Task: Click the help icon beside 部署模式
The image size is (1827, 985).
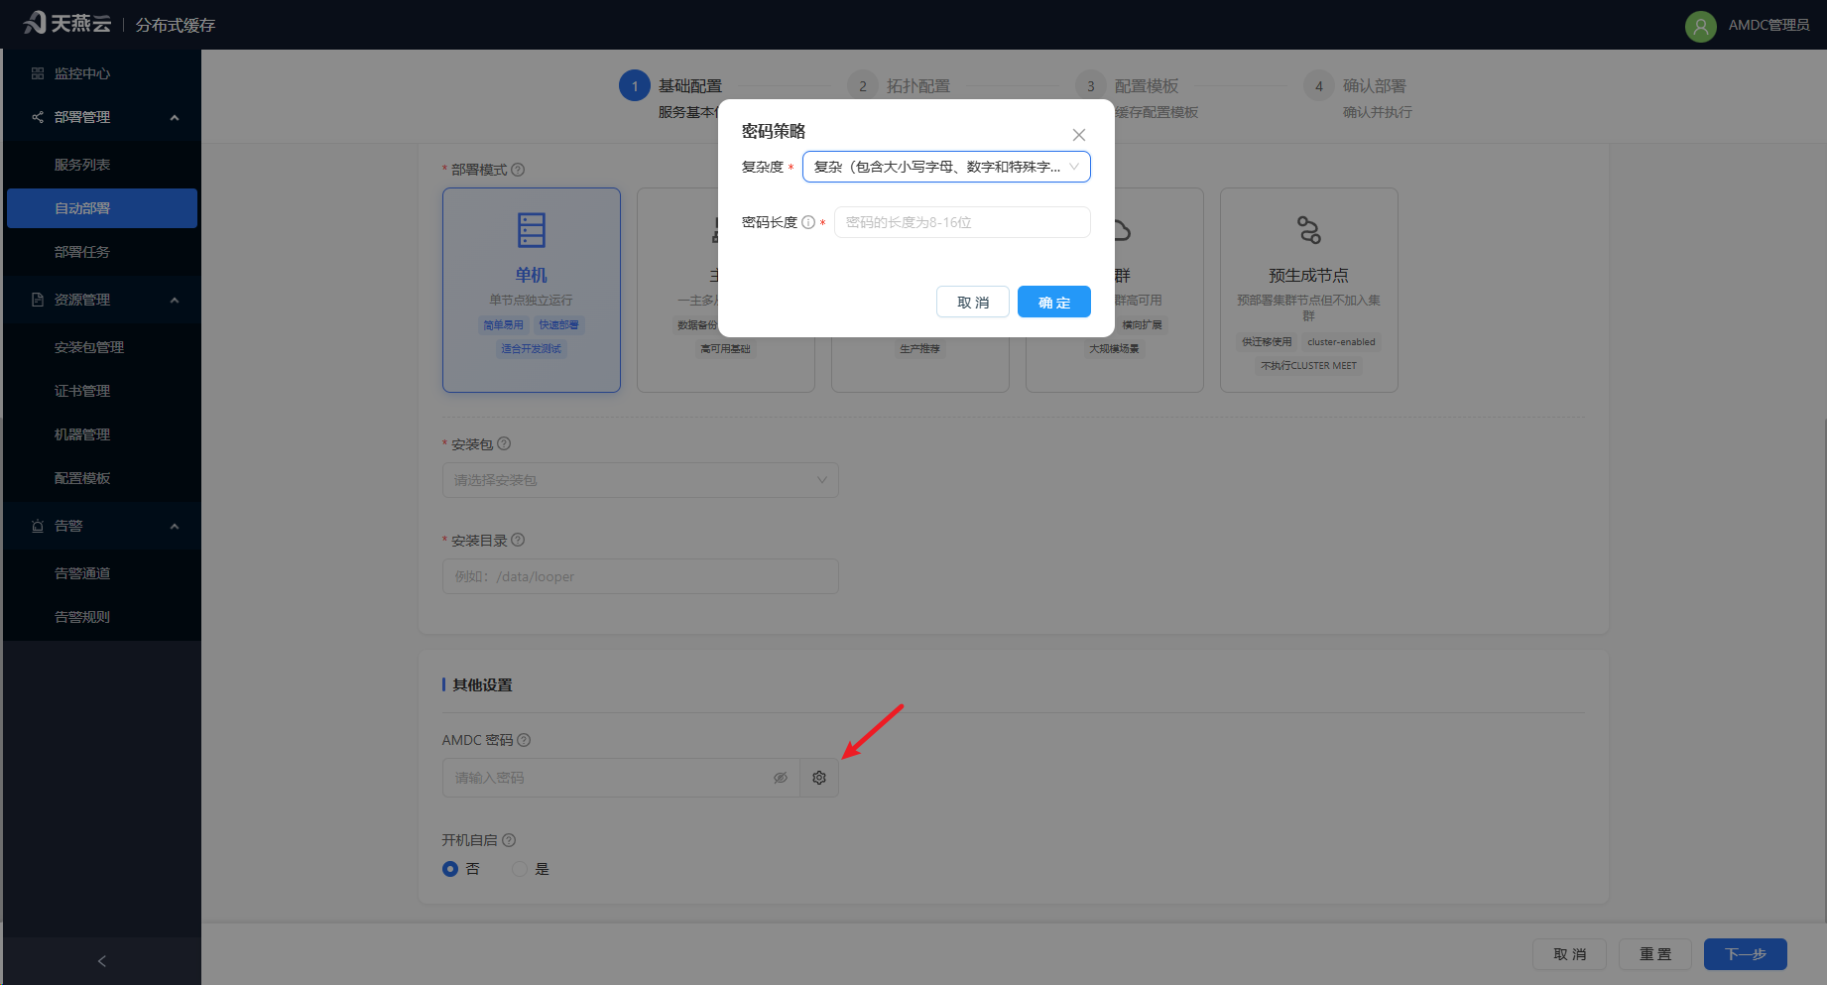Action: (x=518, y=170)
